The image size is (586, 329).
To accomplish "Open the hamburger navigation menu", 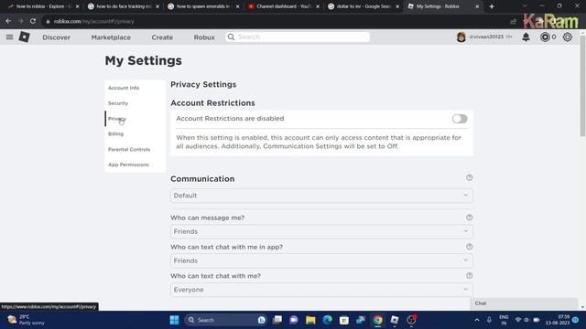I will 9,37.
